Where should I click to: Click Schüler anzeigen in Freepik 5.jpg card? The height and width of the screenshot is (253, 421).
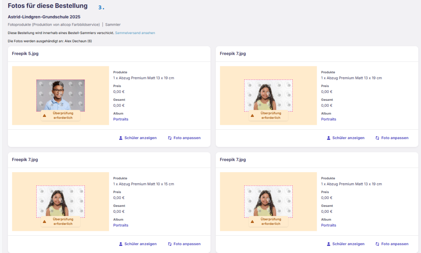pyautogui.click(x=138, y=138)
